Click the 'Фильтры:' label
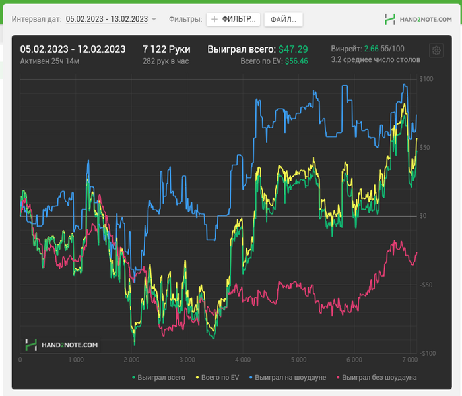462x396 pixels. coord(185,19)
